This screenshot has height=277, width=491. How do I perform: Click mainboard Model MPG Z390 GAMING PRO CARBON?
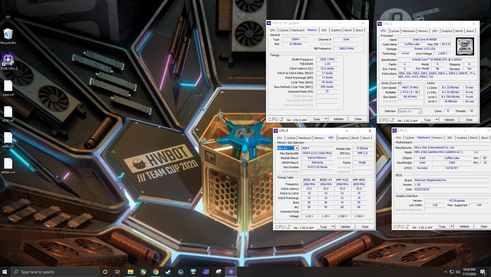tap(438, 152)
